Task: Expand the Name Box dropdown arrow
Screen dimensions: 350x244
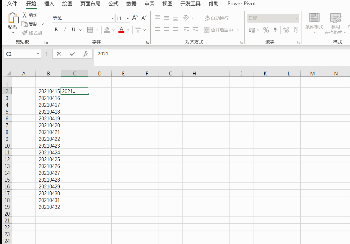Action: pos(38,54)
